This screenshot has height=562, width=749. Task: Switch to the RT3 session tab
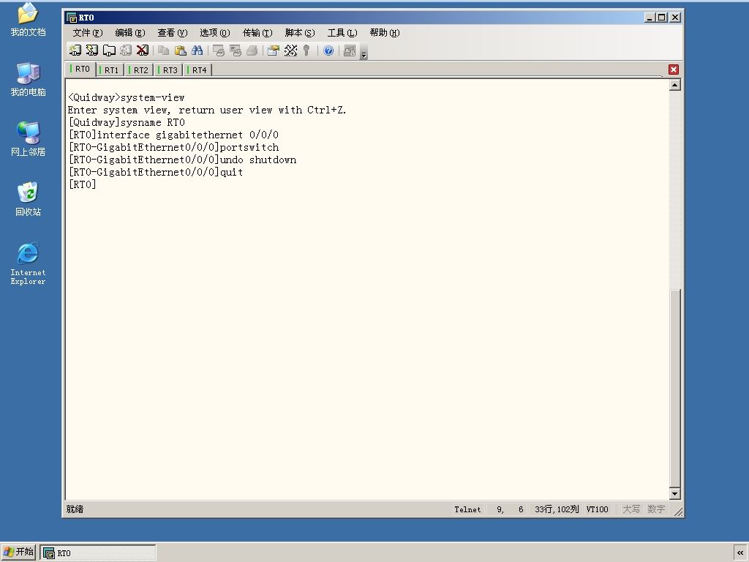coord(169,70)
